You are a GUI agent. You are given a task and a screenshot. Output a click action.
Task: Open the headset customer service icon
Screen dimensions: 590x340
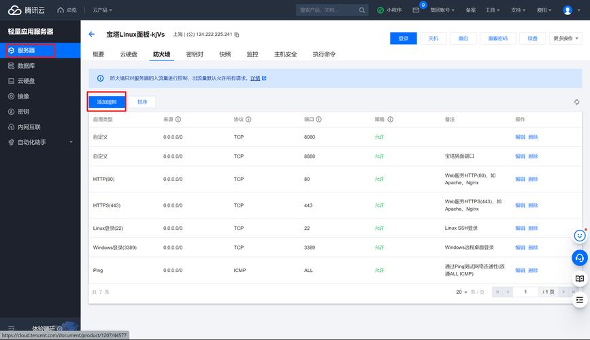[x=580, y=258]
